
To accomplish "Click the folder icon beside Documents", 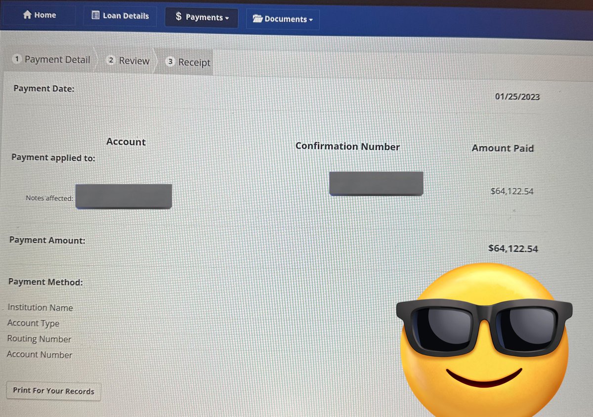I will pyautogui.click(x=257, y=19).
